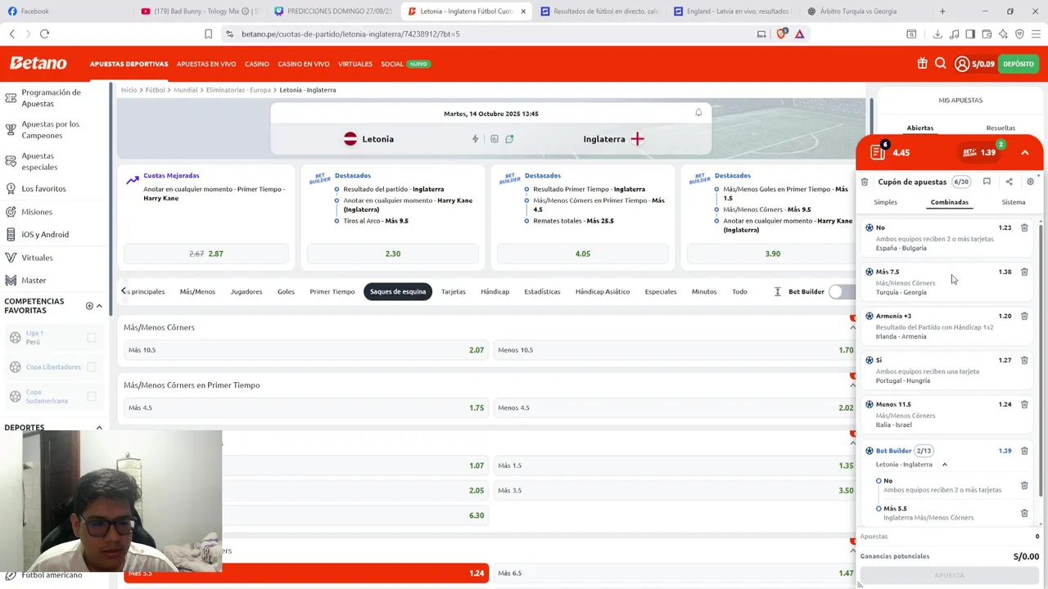Switch to the Sistema tab

[x=1013, y=202]
